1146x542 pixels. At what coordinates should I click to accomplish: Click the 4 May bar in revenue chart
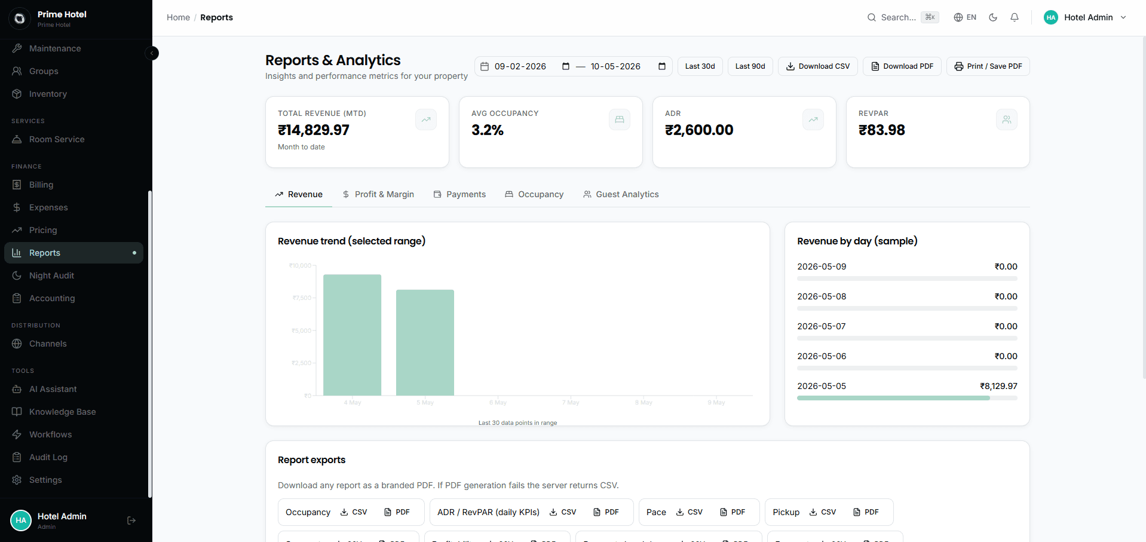tap(352, 335)
